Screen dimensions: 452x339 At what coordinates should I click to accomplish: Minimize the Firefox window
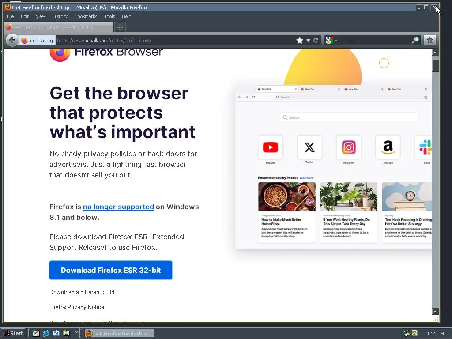click(x=419, y=8)
